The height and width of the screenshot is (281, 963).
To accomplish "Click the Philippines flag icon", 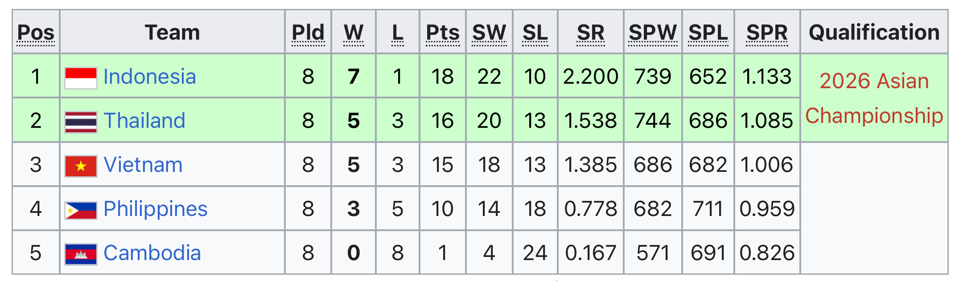I will point(81,210).
